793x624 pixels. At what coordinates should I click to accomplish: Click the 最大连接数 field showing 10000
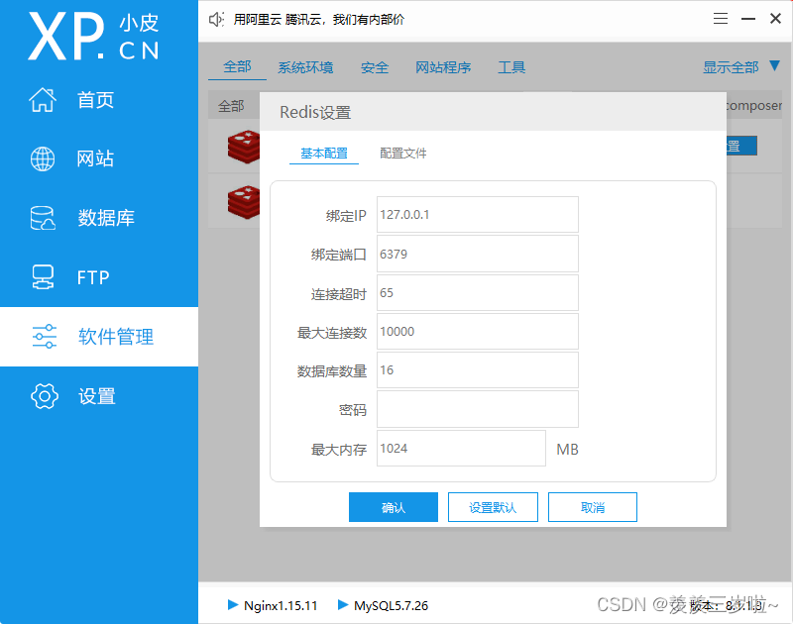click(x=478, y=332)
